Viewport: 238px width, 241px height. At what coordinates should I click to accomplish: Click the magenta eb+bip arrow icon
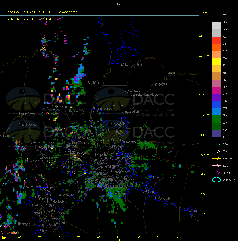click(x=216, y=173)
